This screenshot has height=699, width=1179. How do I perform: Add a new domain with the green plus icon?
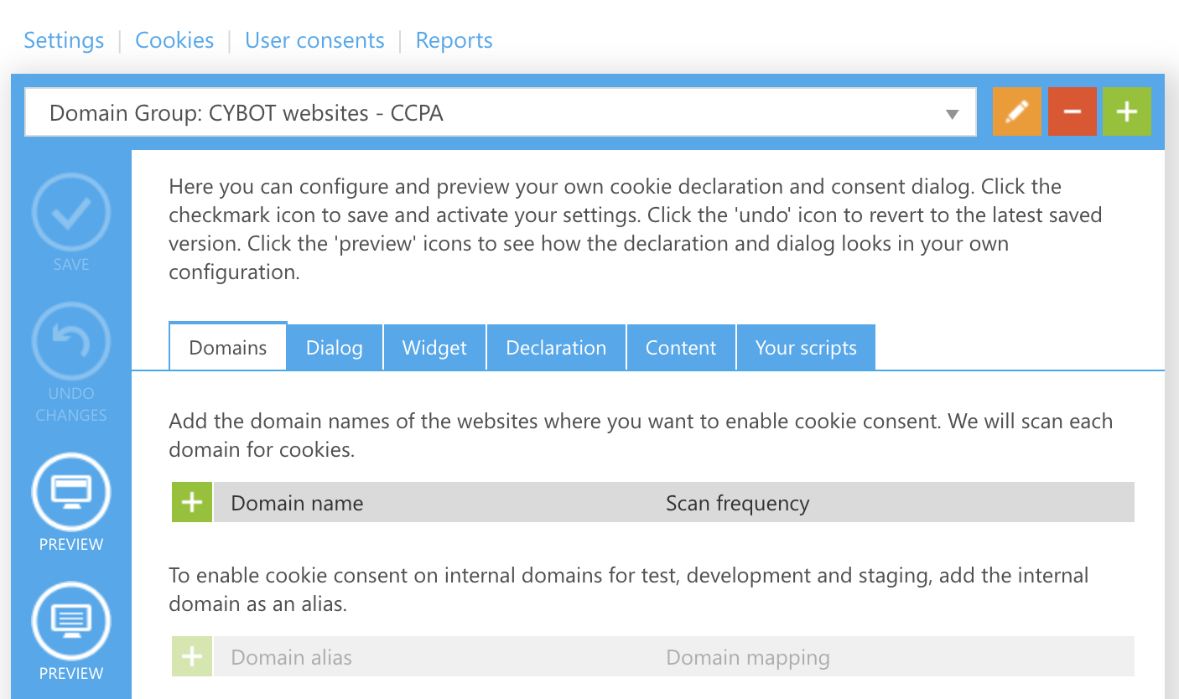(x=191, y=502)
